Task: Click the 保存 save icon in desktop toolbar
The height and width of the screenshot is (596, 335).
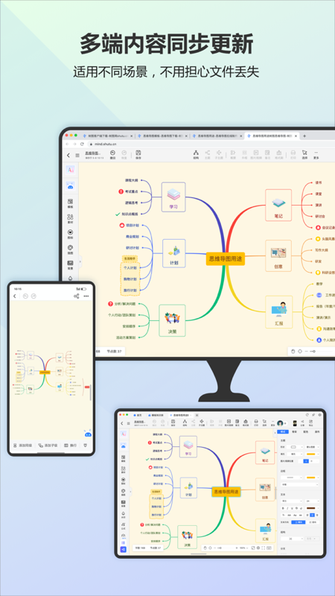Action: (x=138, y=154)
